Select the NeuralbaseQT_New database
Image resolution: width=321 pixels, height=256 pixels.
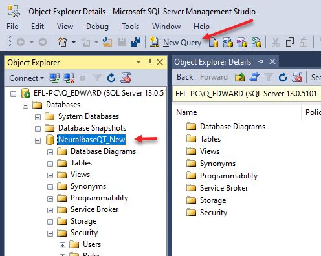point(91,140)
